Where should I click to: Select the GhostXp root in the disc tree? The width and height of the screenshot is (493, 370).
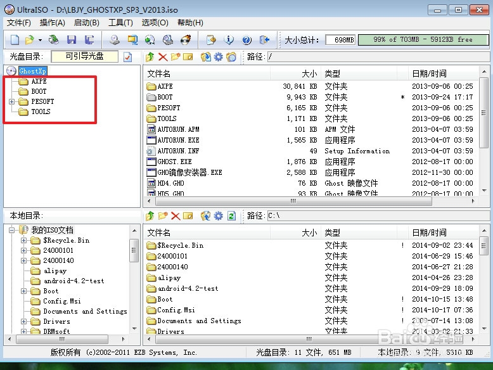(33, 71)
